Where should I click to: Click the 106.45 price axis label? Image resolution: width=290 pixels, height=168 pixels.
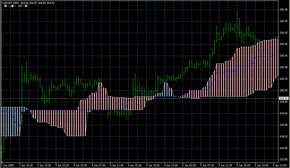pos(283,10)
